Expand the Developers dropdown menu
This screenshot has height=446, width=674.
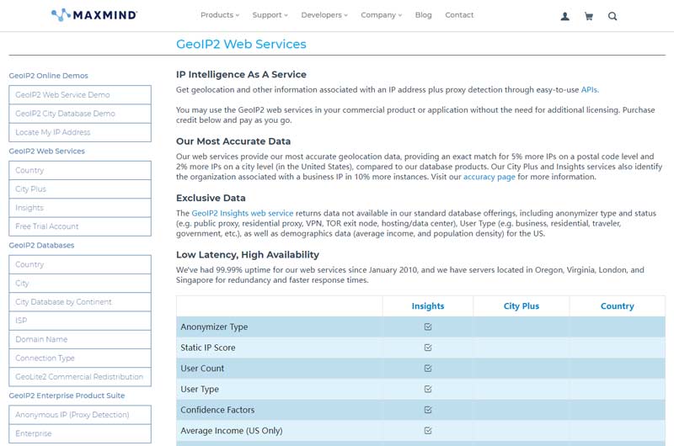tap(324, 15)
